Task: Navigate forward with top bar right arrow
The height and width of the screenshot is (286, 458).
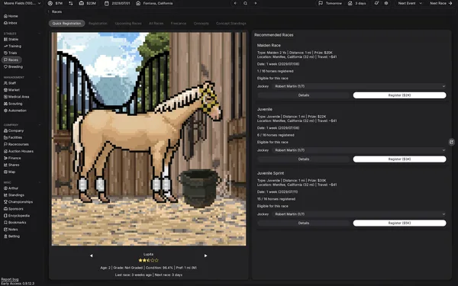Action: (x=255, y=3)
